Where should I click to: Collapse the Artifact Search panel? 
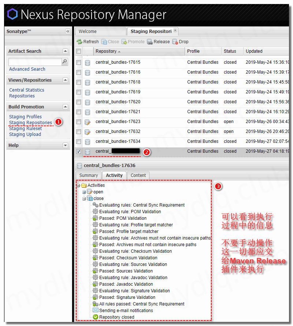pos(65,51)
